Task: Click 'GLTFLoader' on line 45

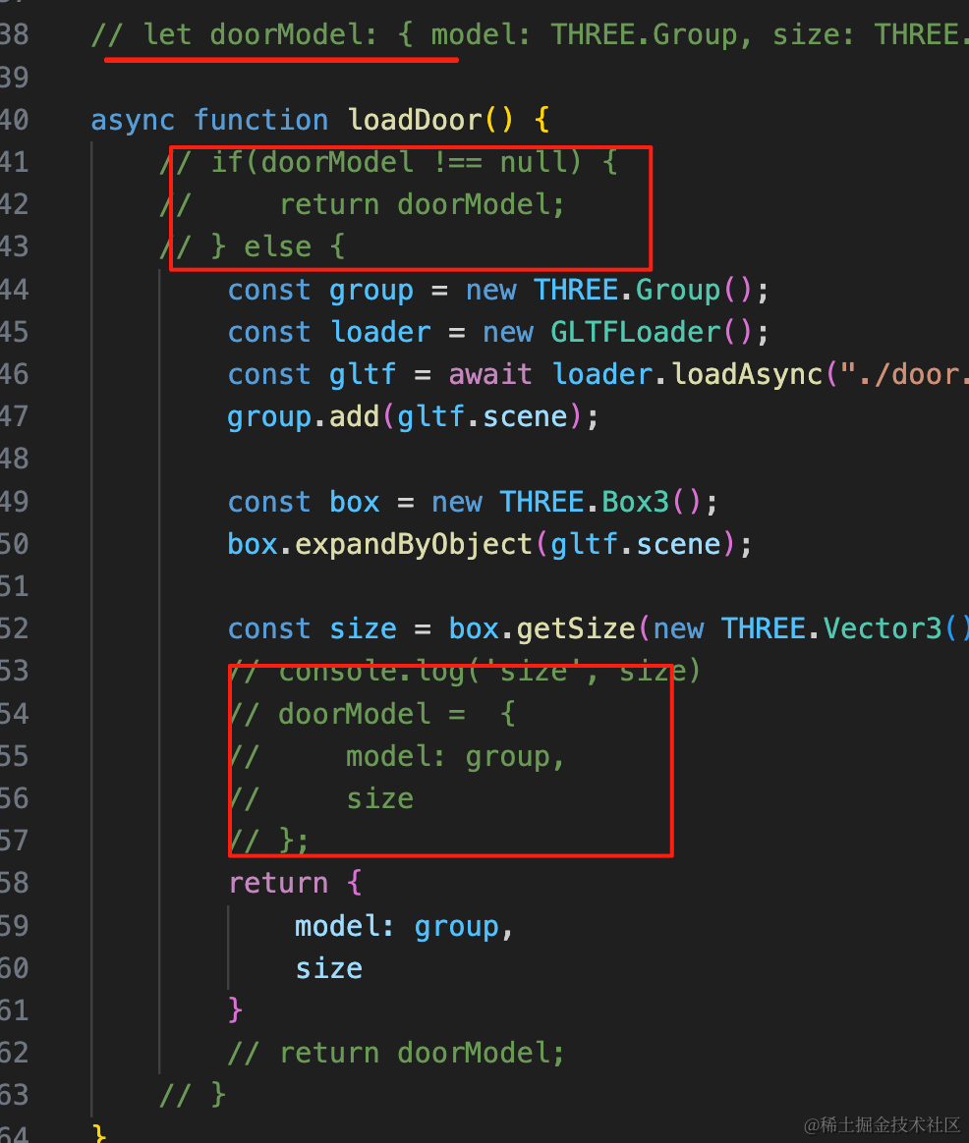Action: tap(636, 333)
